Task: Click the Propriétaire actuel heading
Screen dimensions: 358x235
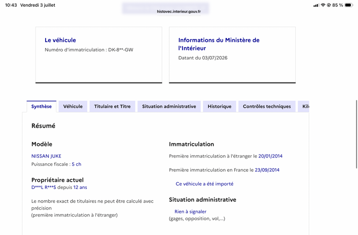Action: pos(58,180)
